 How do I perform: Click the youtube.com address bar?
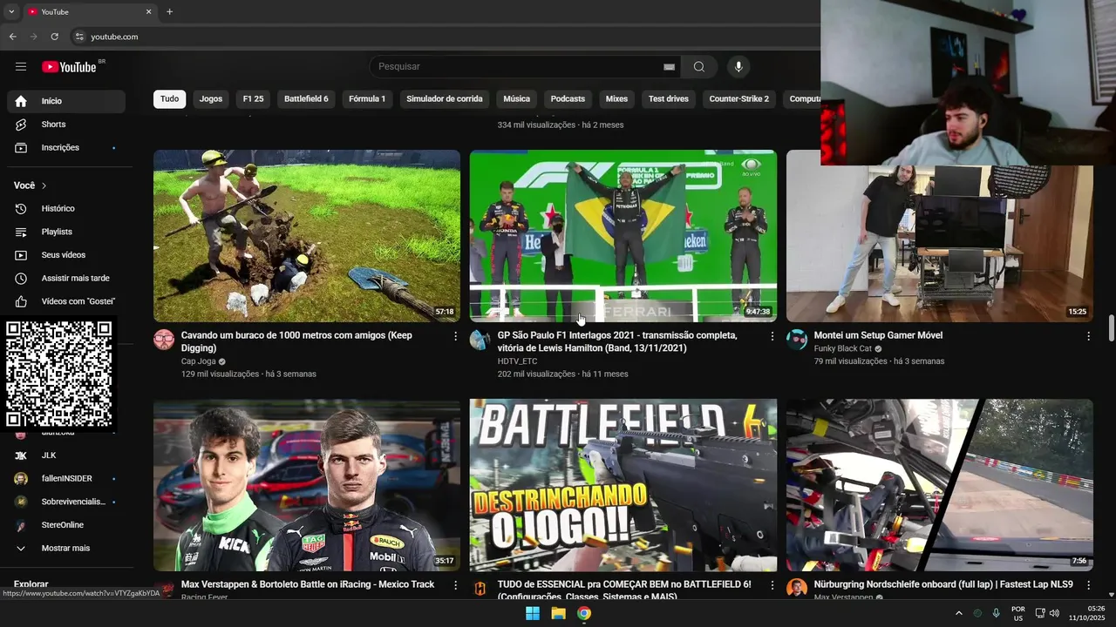point(445,37)
